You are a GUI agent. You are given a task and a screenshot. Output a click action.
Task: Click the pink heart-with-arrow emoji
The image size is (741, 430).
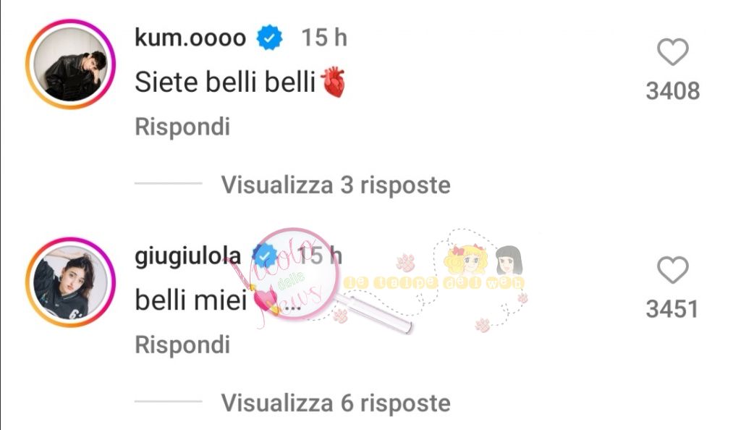(266, 301)
